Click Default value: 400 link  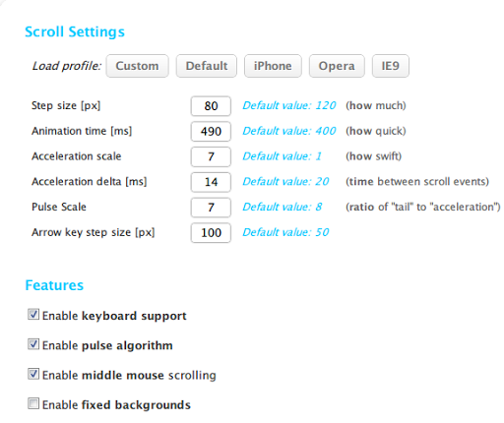point(289,131)
